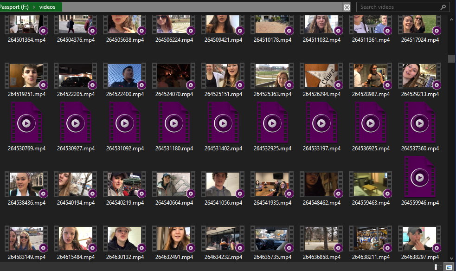Switch to large thumbnails view icon
The height and width of the screenshot is (271, 456).
click(449, 267)
